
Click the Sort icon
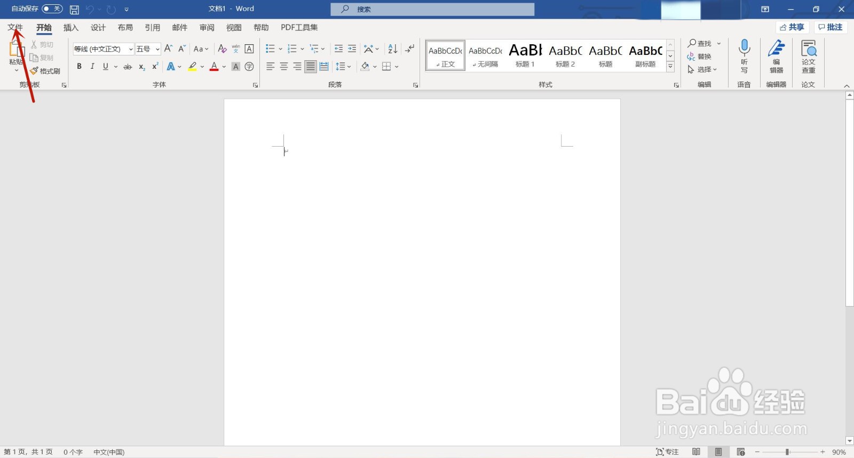tap(393, 49)
